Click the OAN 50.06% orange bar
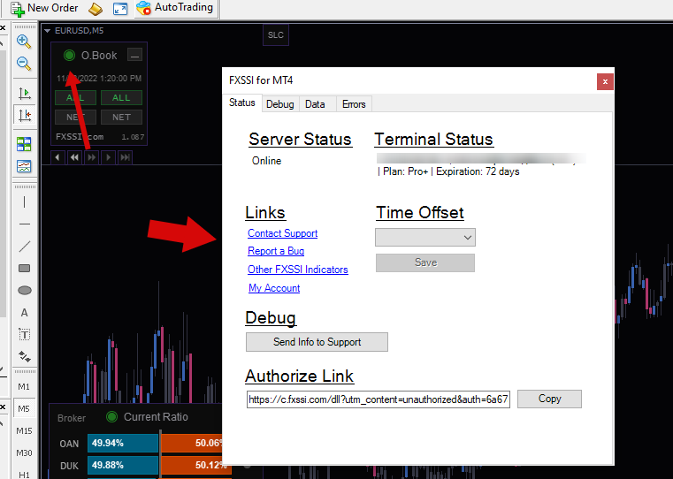Image resolution: width=673 pixels, height=479 pixels. click(192, 443)
